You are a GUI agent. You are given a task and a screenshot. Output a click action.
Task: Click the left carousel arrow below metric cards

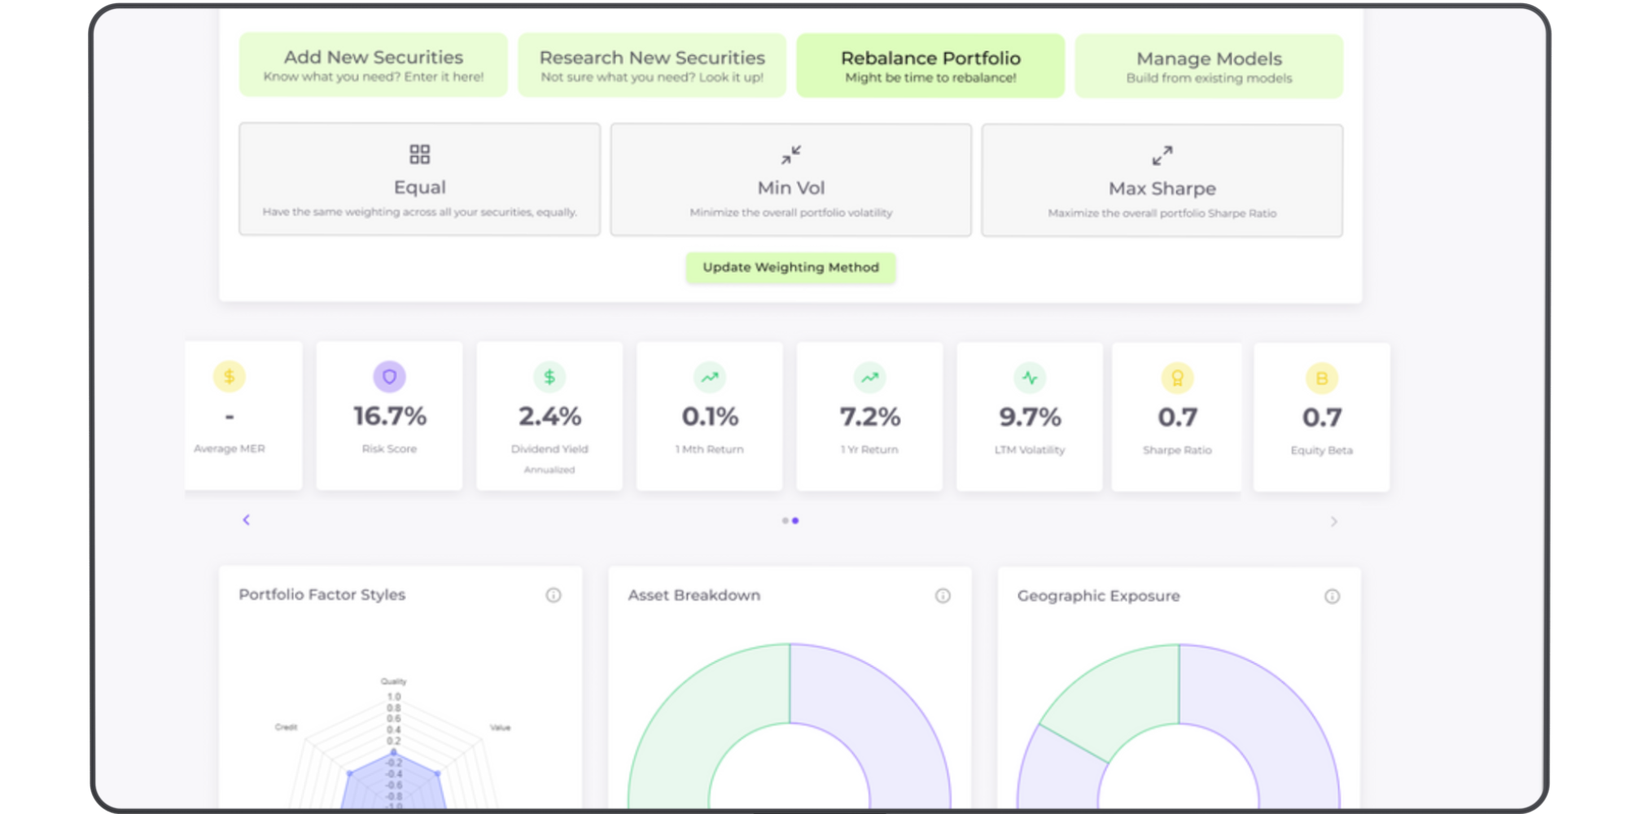pos(247,519)
